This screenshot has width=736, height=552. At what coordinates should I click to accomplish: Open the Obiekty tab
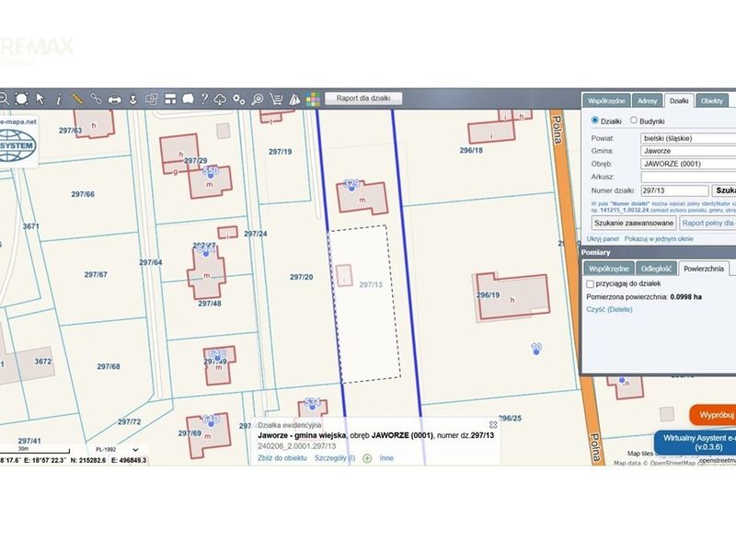[x=711, y=101]
